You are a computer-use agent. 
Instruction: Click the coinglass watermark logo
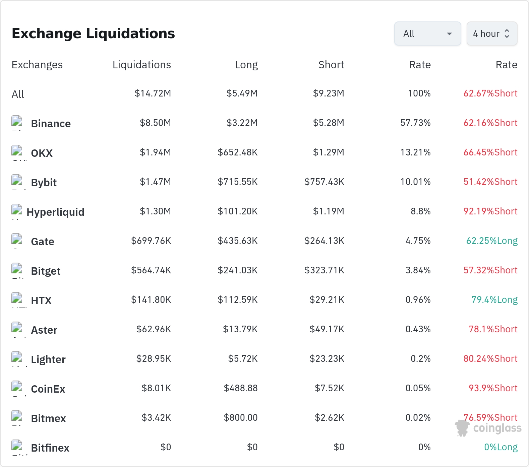[x=488, y=428]
